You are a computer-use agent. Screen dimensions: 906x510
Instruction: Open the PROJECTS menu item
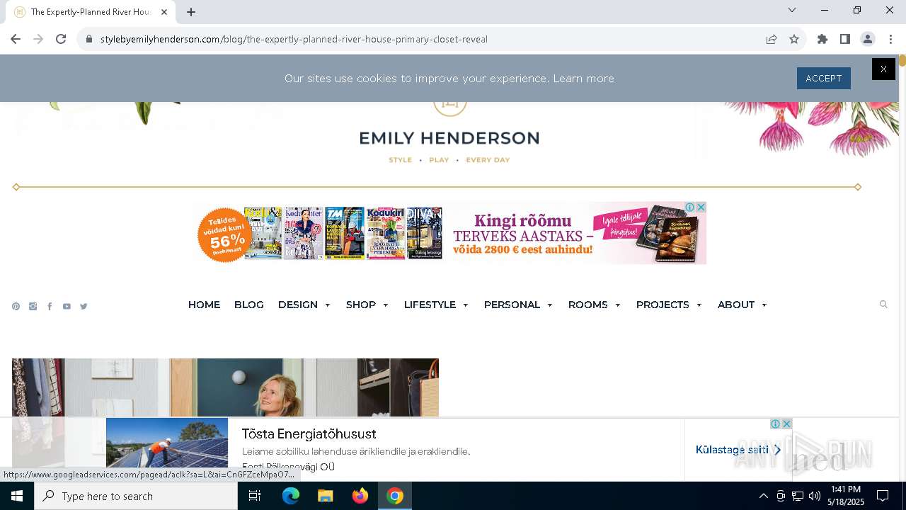tap(663, 305)
